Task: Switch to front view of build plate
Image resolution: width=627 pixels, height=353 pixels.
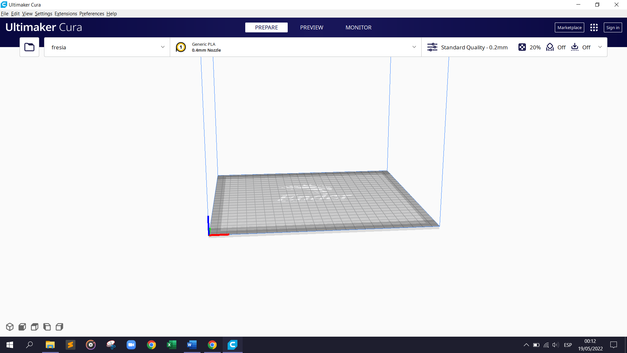Action: [22, 327]
